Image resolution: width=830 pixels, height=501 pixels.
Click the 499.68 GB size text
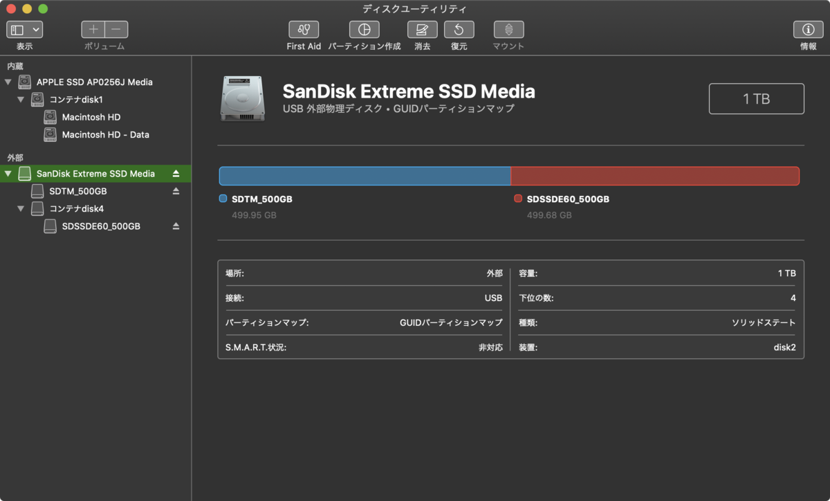[549, 215]
